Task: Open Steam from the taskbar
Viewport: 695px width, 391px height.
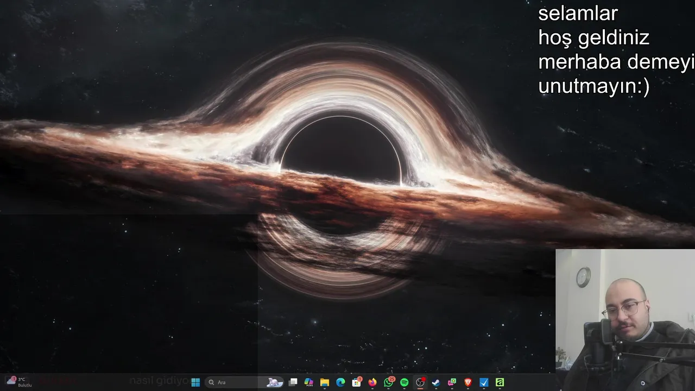Action: pyautogui.click(x=435, y=382)
